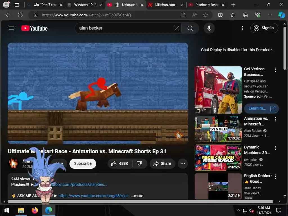Open the Verizon ad thumbnail
The height and width of the screenshot is (216, 288).
click(x=218, y=90)
